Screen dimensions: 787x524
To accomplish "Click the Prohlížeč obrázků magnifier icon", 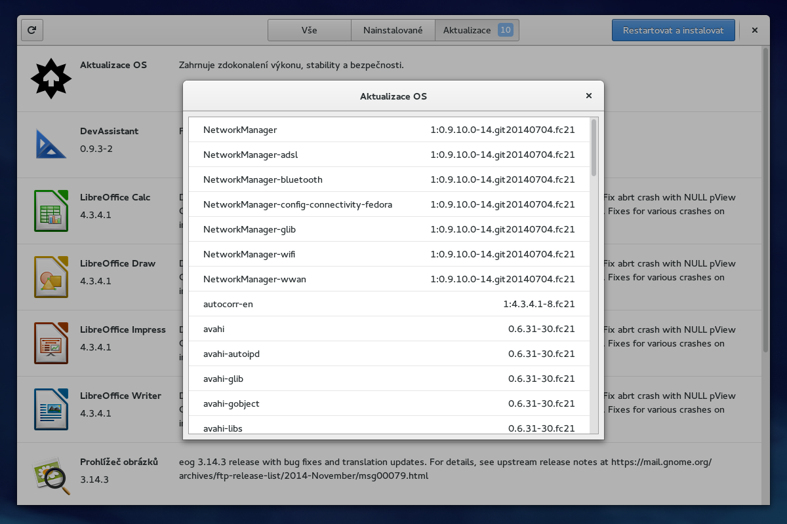I will coord(51,475).
